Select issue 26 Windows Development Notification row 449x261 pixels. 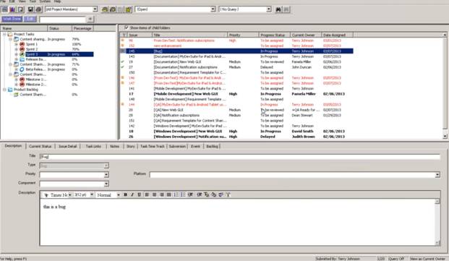click(x=236, y=137)
